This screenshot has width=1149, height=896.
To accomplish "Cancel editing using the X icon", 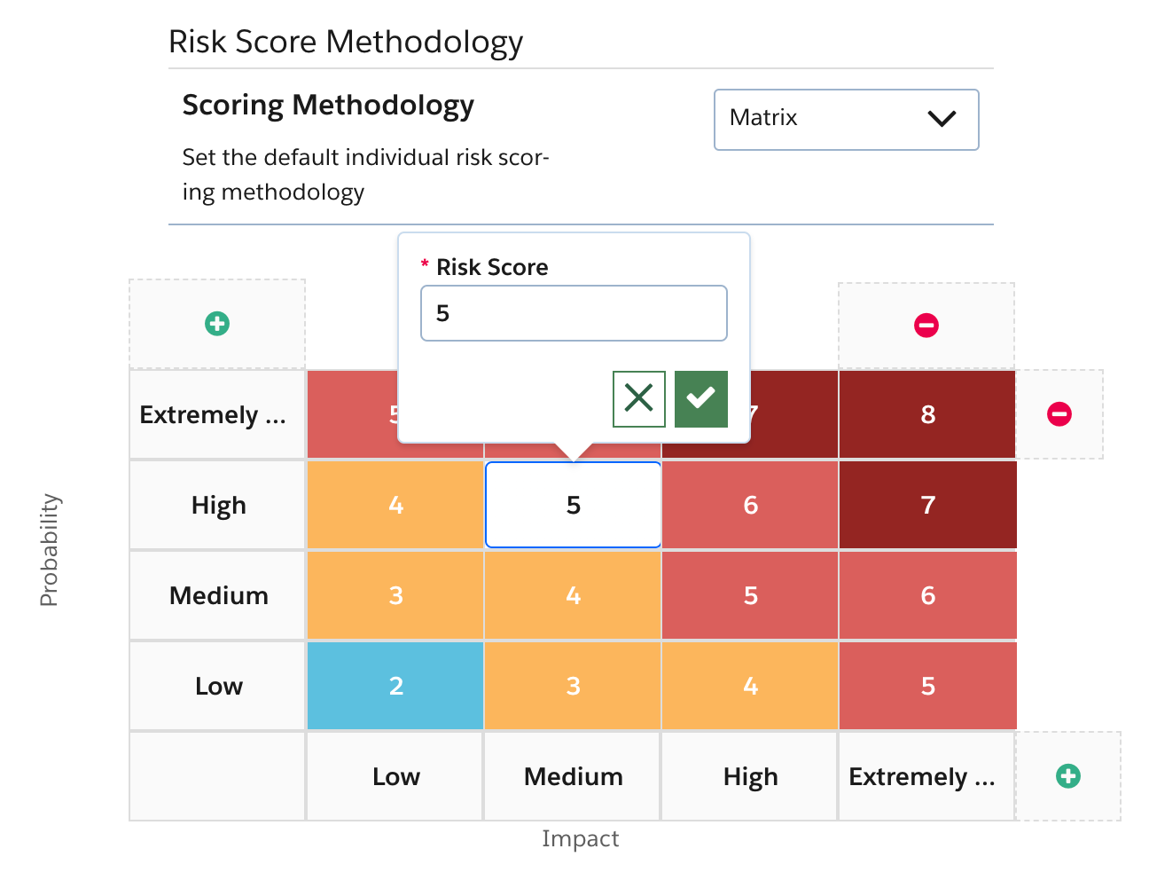I will click(638, 399).
